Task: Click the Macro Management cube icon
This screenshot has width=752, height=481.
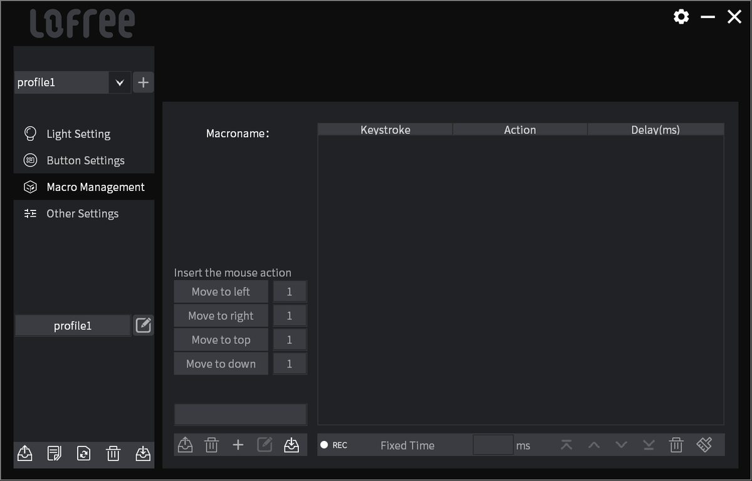Action: click(30, 187)
